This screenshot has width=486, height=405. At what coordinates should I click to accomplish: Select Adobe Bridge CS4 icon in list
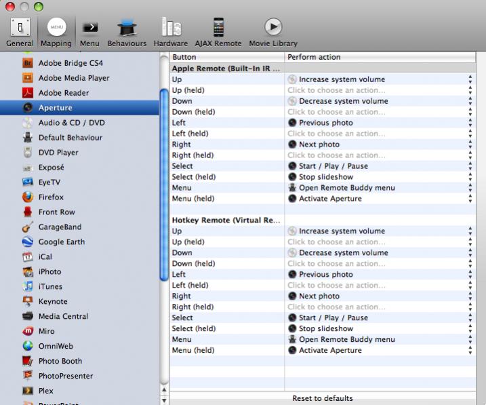(x=28, y=63)
